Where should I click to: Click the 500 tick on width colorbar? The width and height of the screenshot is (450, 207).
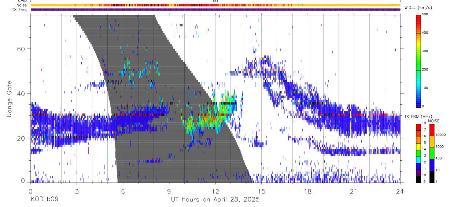pos(425,14)
